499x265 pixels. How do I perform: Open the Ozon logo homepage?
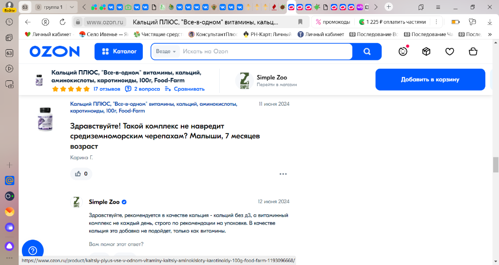[55, 52]
